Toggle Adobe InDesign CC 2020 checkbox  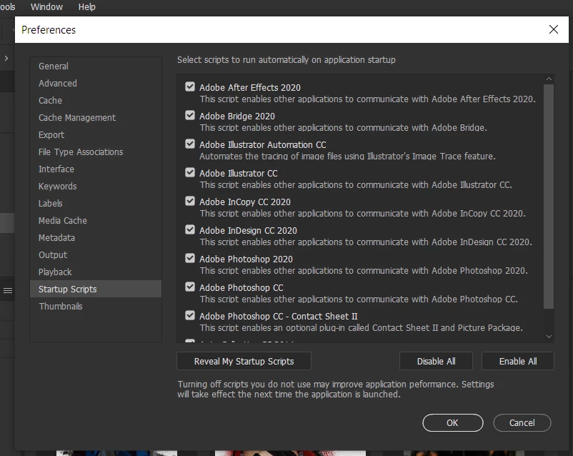[190, 229]
